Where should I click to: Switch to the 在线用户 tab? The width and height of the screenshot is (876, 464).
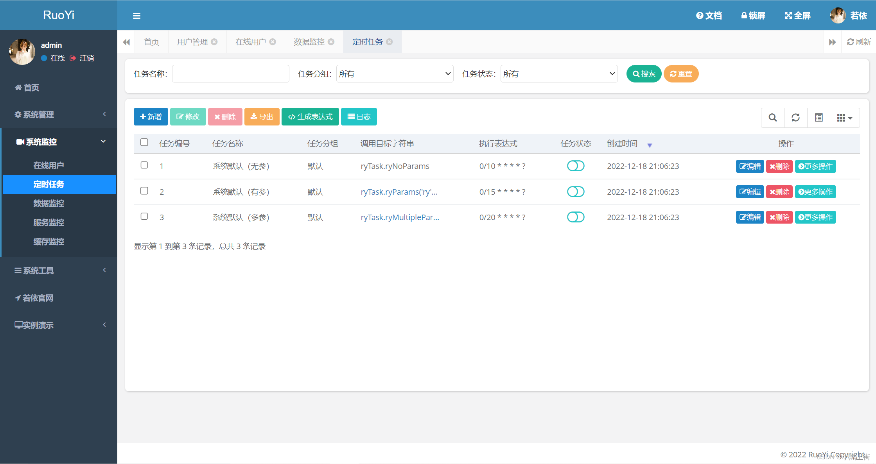[x=251, y=42]
